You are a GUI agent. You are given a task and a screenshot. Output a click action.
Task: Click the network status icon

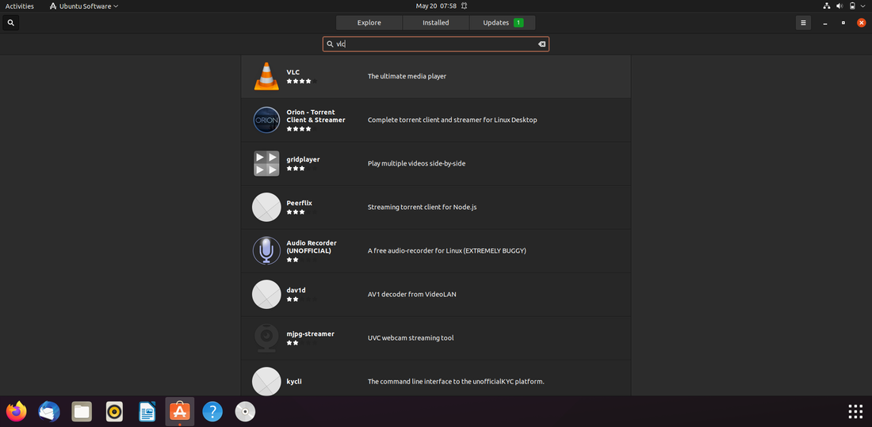coord(826,6)
